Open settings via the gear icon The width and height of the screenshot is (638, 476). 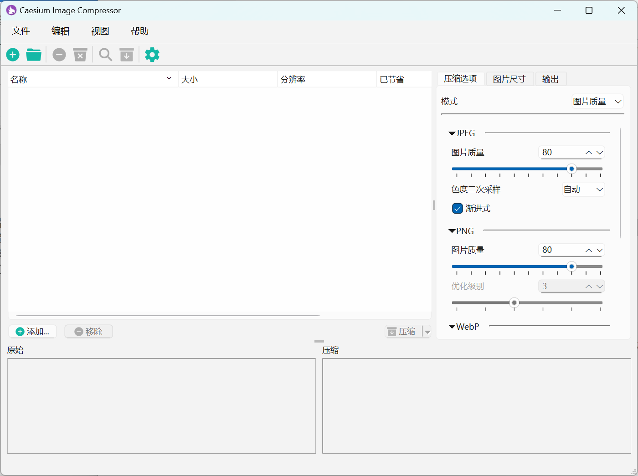pyautogui.click(x=152, y=55)
